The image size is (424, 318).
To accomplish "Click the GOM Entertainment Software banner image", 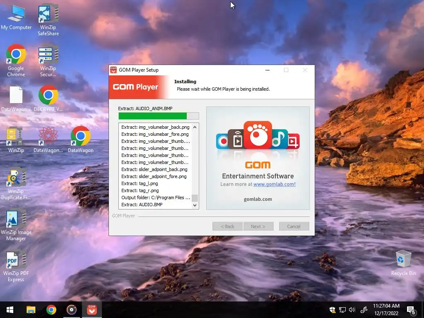I will pos(258,158).
